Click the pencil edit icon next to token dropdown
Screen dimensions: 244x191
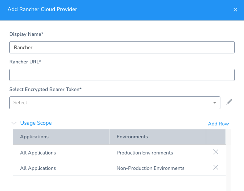[229, 102]
